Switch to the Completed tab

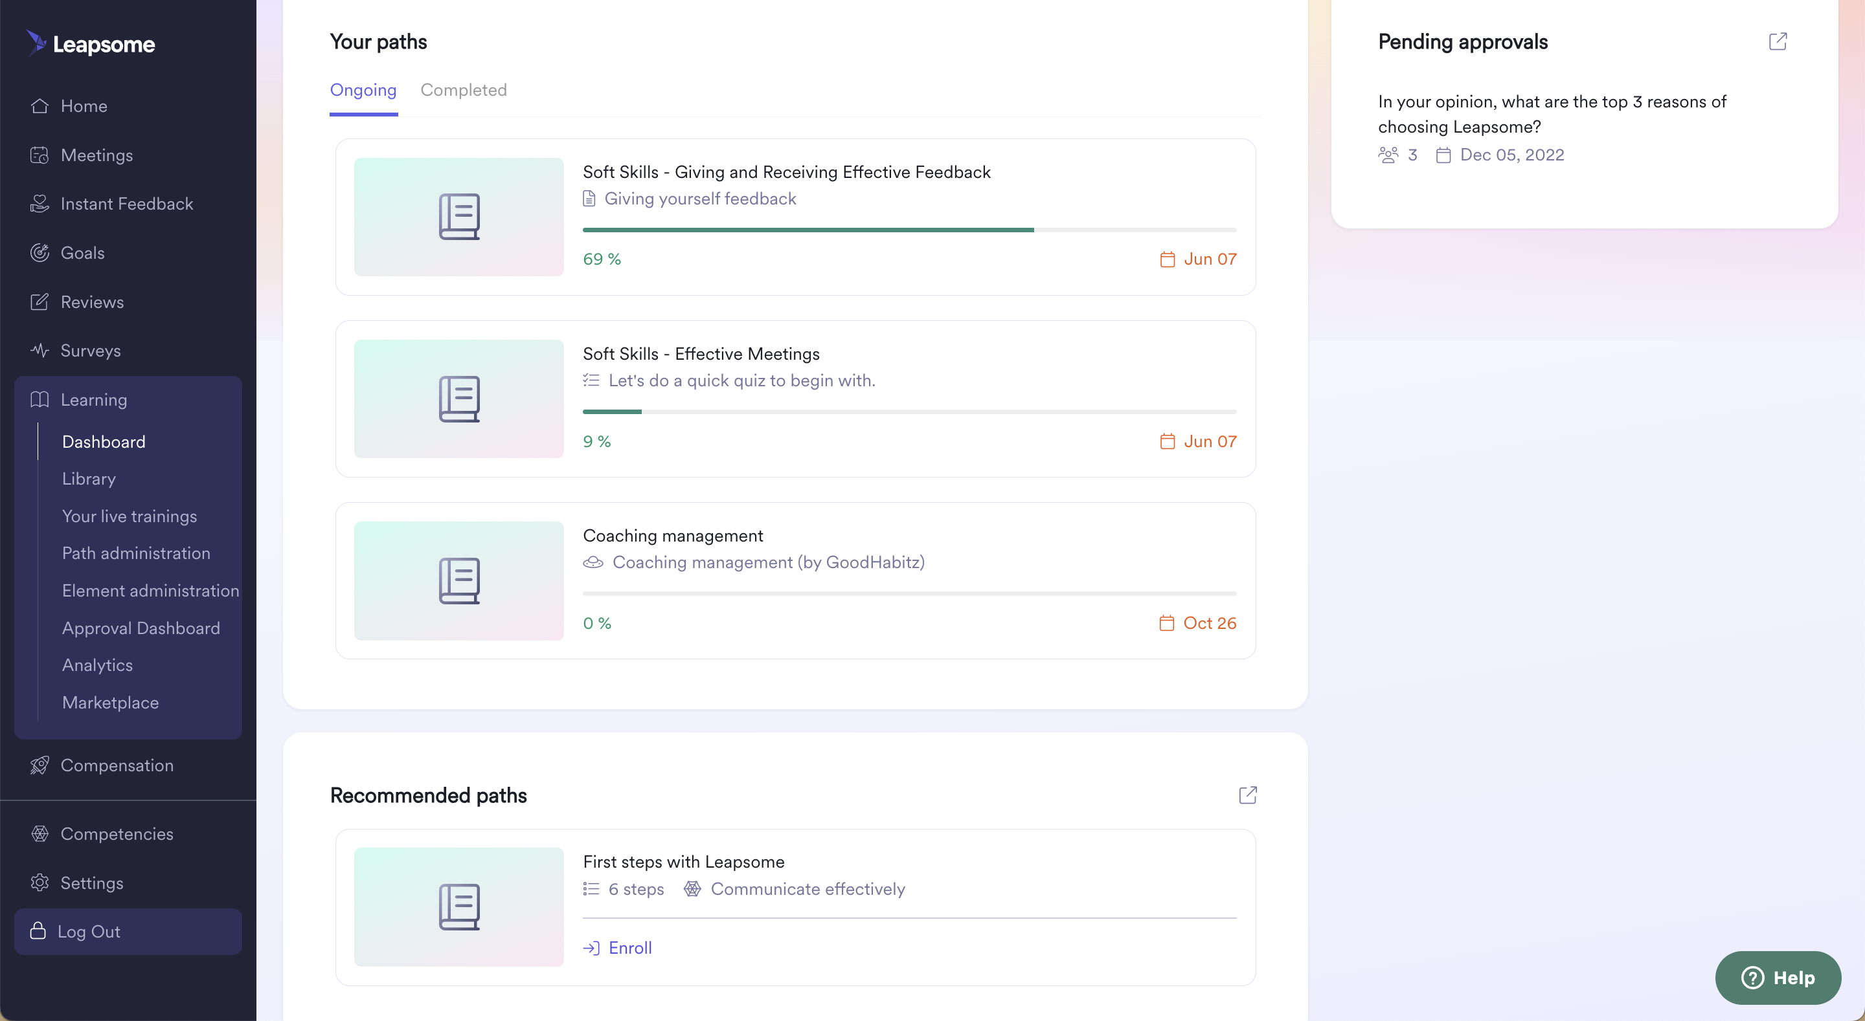[464, 90]
